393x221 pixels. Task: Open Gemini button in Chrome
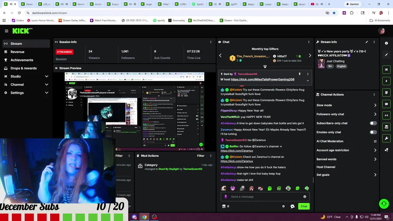[x=352, y=4]
